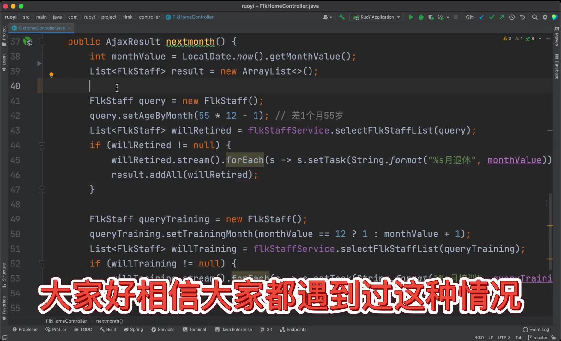This screenshot has width=561, height=341.
Task: Open Search Everywhere magnifier icon
Action: coord(534,17)
